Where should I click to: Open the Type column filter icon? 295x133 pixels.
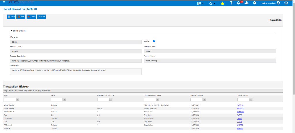tap(18, 100)
